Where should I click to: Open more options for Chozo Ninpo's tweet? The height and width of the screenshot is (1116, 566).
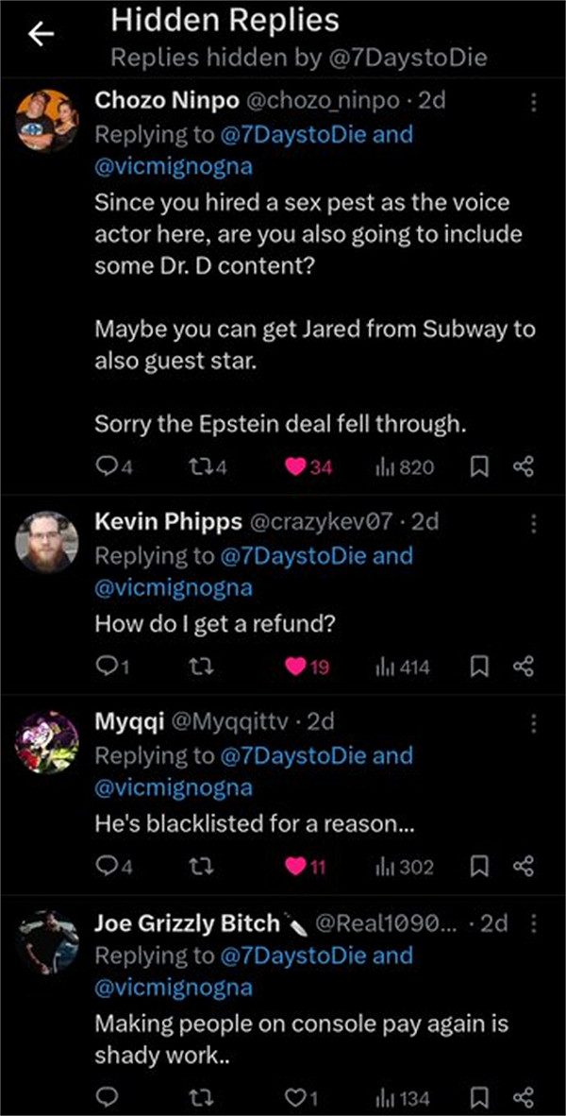(x=534, y=102)
